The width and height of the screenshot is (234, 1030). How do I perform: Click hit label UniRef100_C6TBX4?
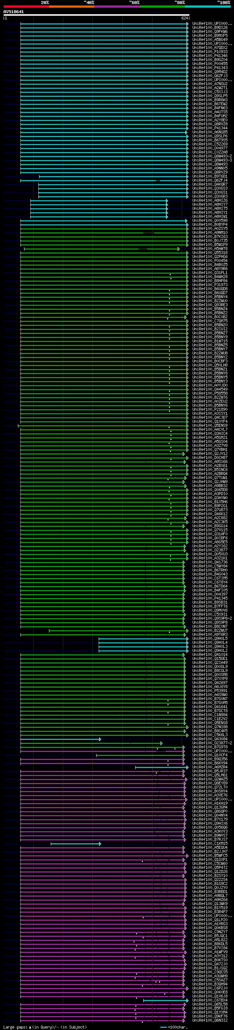(x=210, y=1000)
